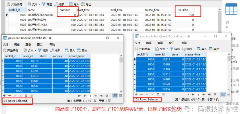
Task: Add record plus icon in success_killed window
Action: (136, 94)
